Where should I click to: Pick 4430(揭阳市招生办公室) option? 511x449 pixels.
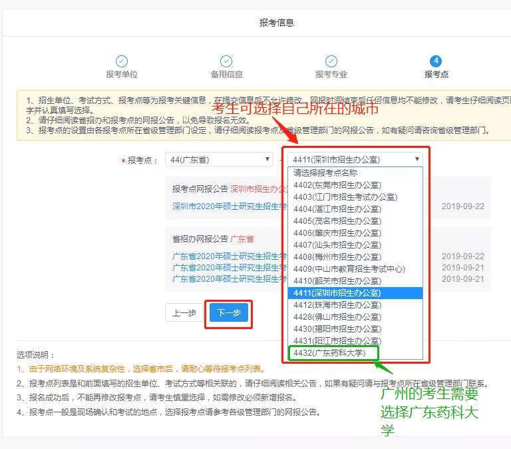tap(355, 329)
